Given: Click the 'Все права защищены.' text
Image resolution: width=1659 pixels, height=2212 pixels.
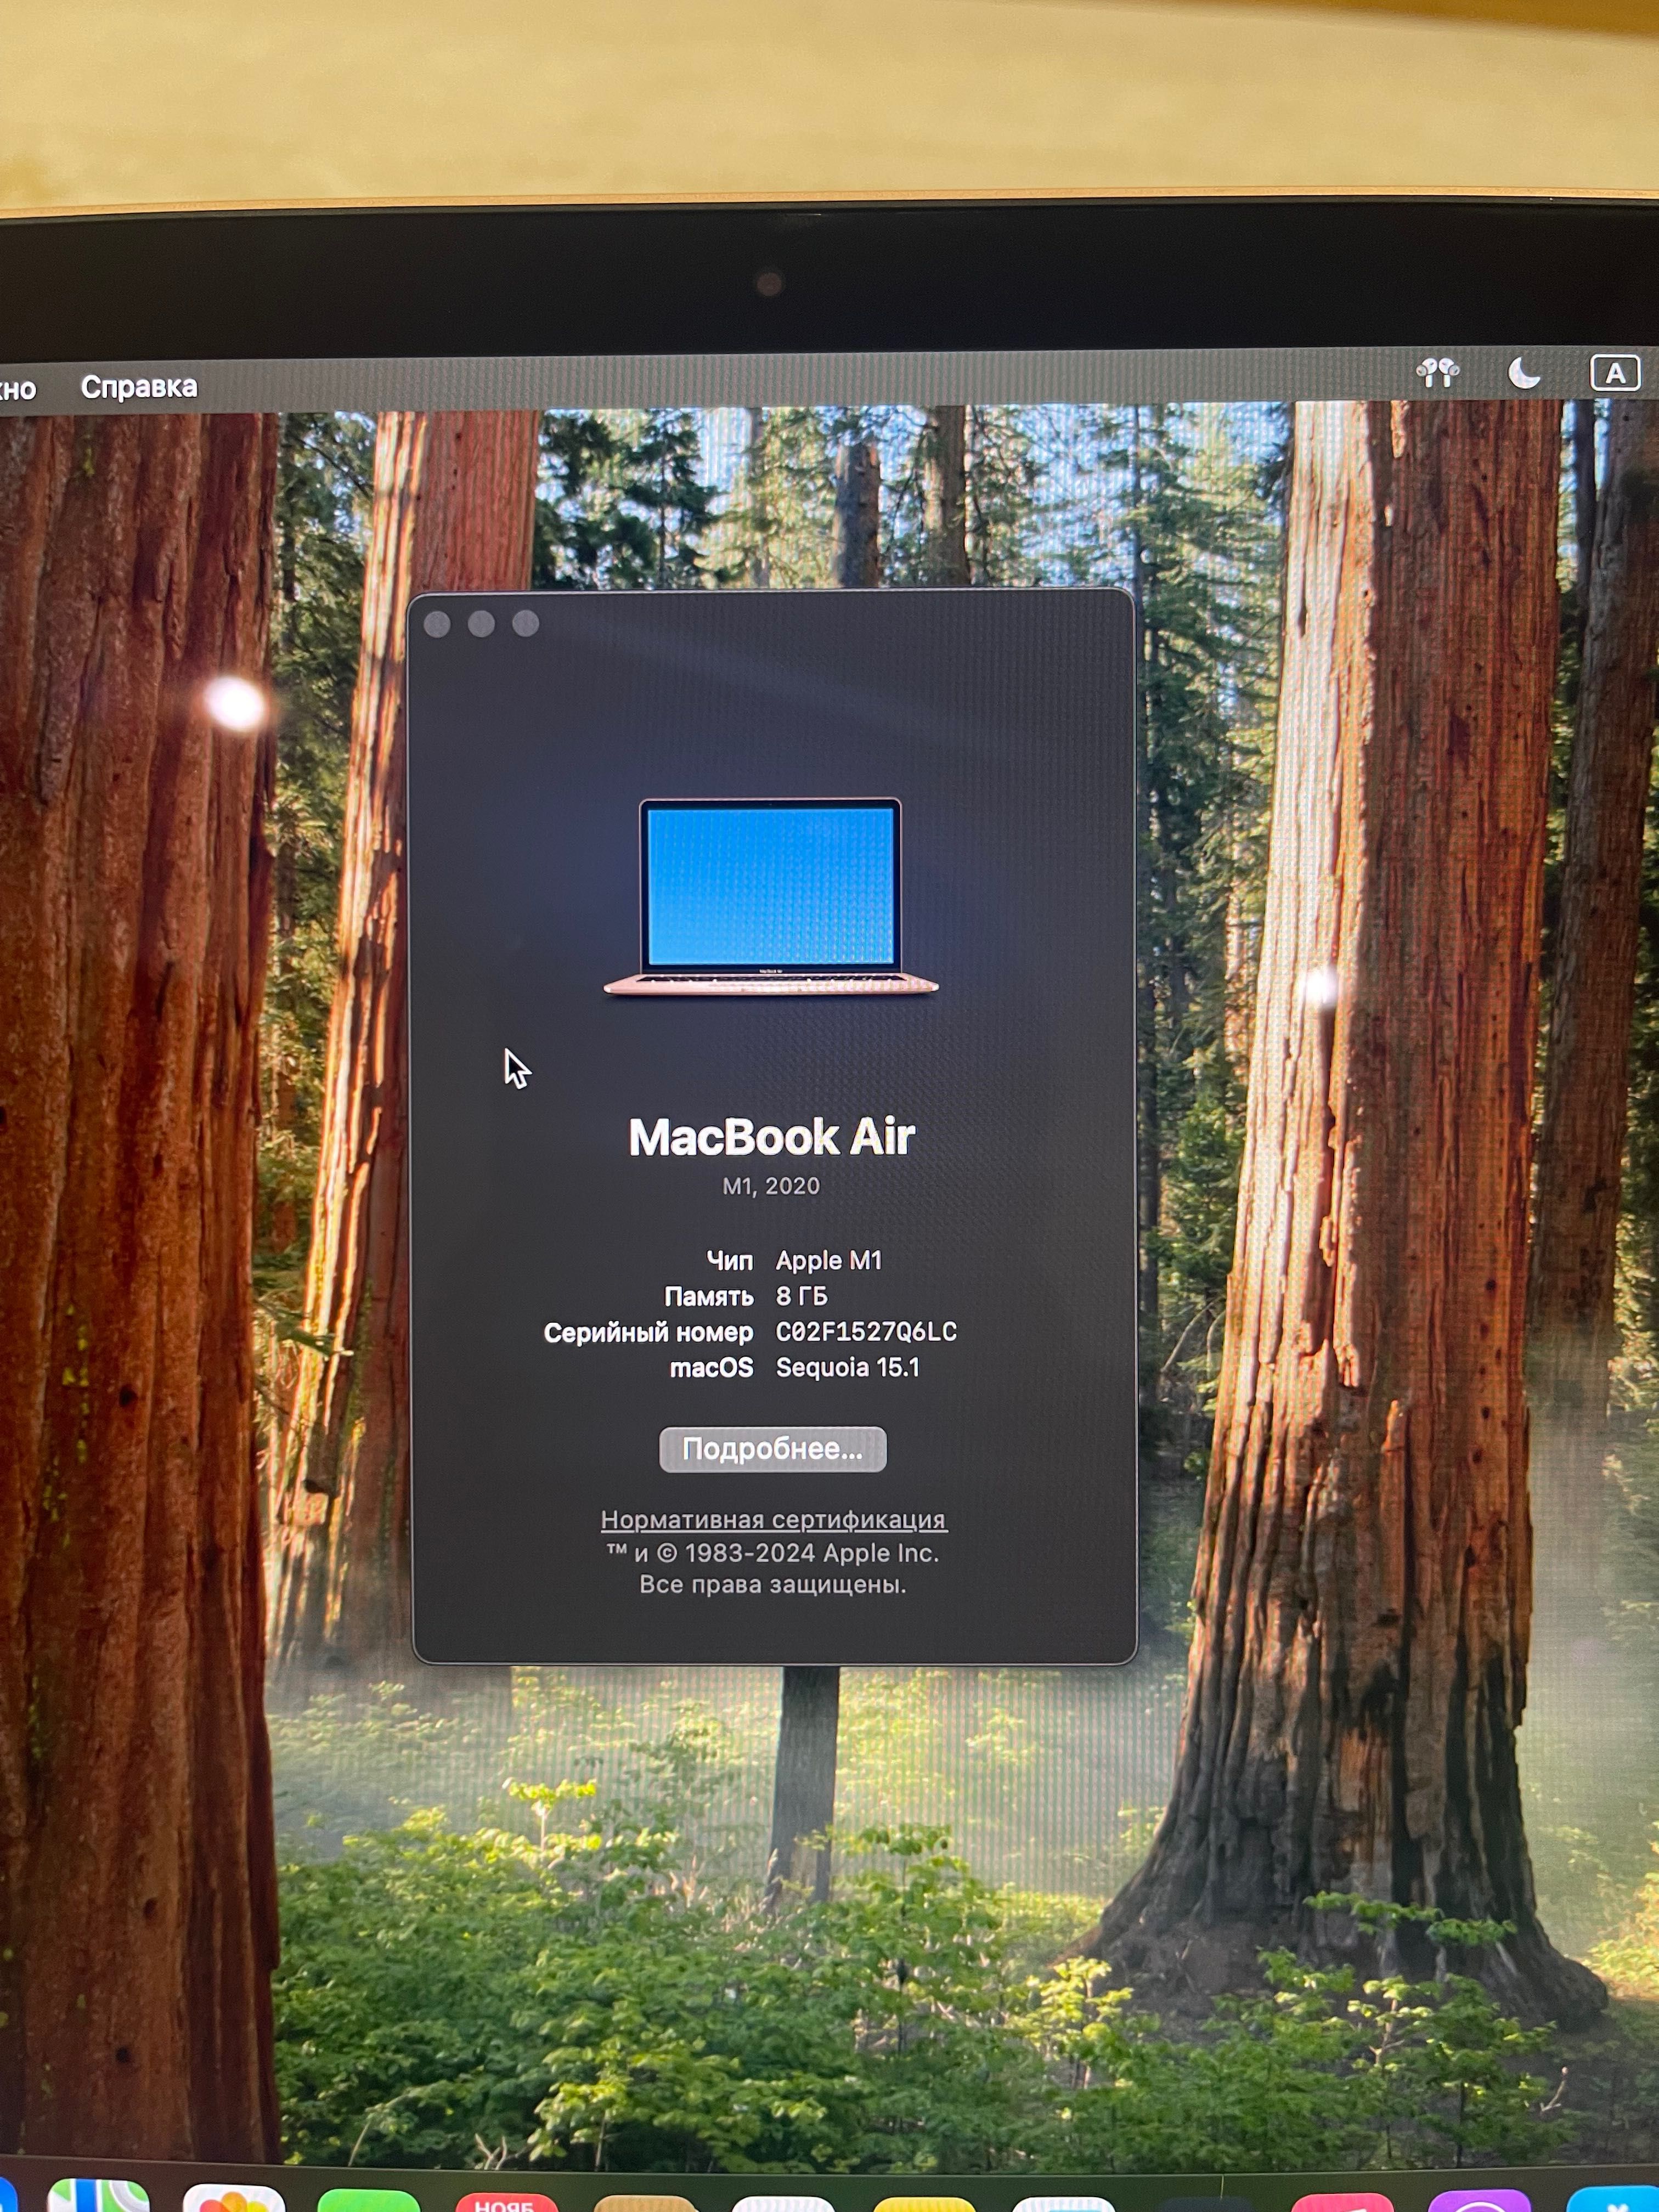Looking at the screenshot, I should click(773, 1585).
